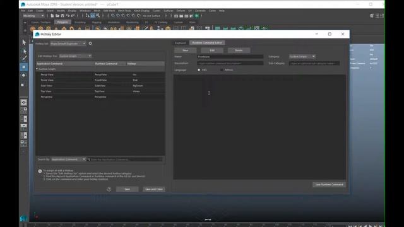Select the Python language radio button

(x=222, y=70)
